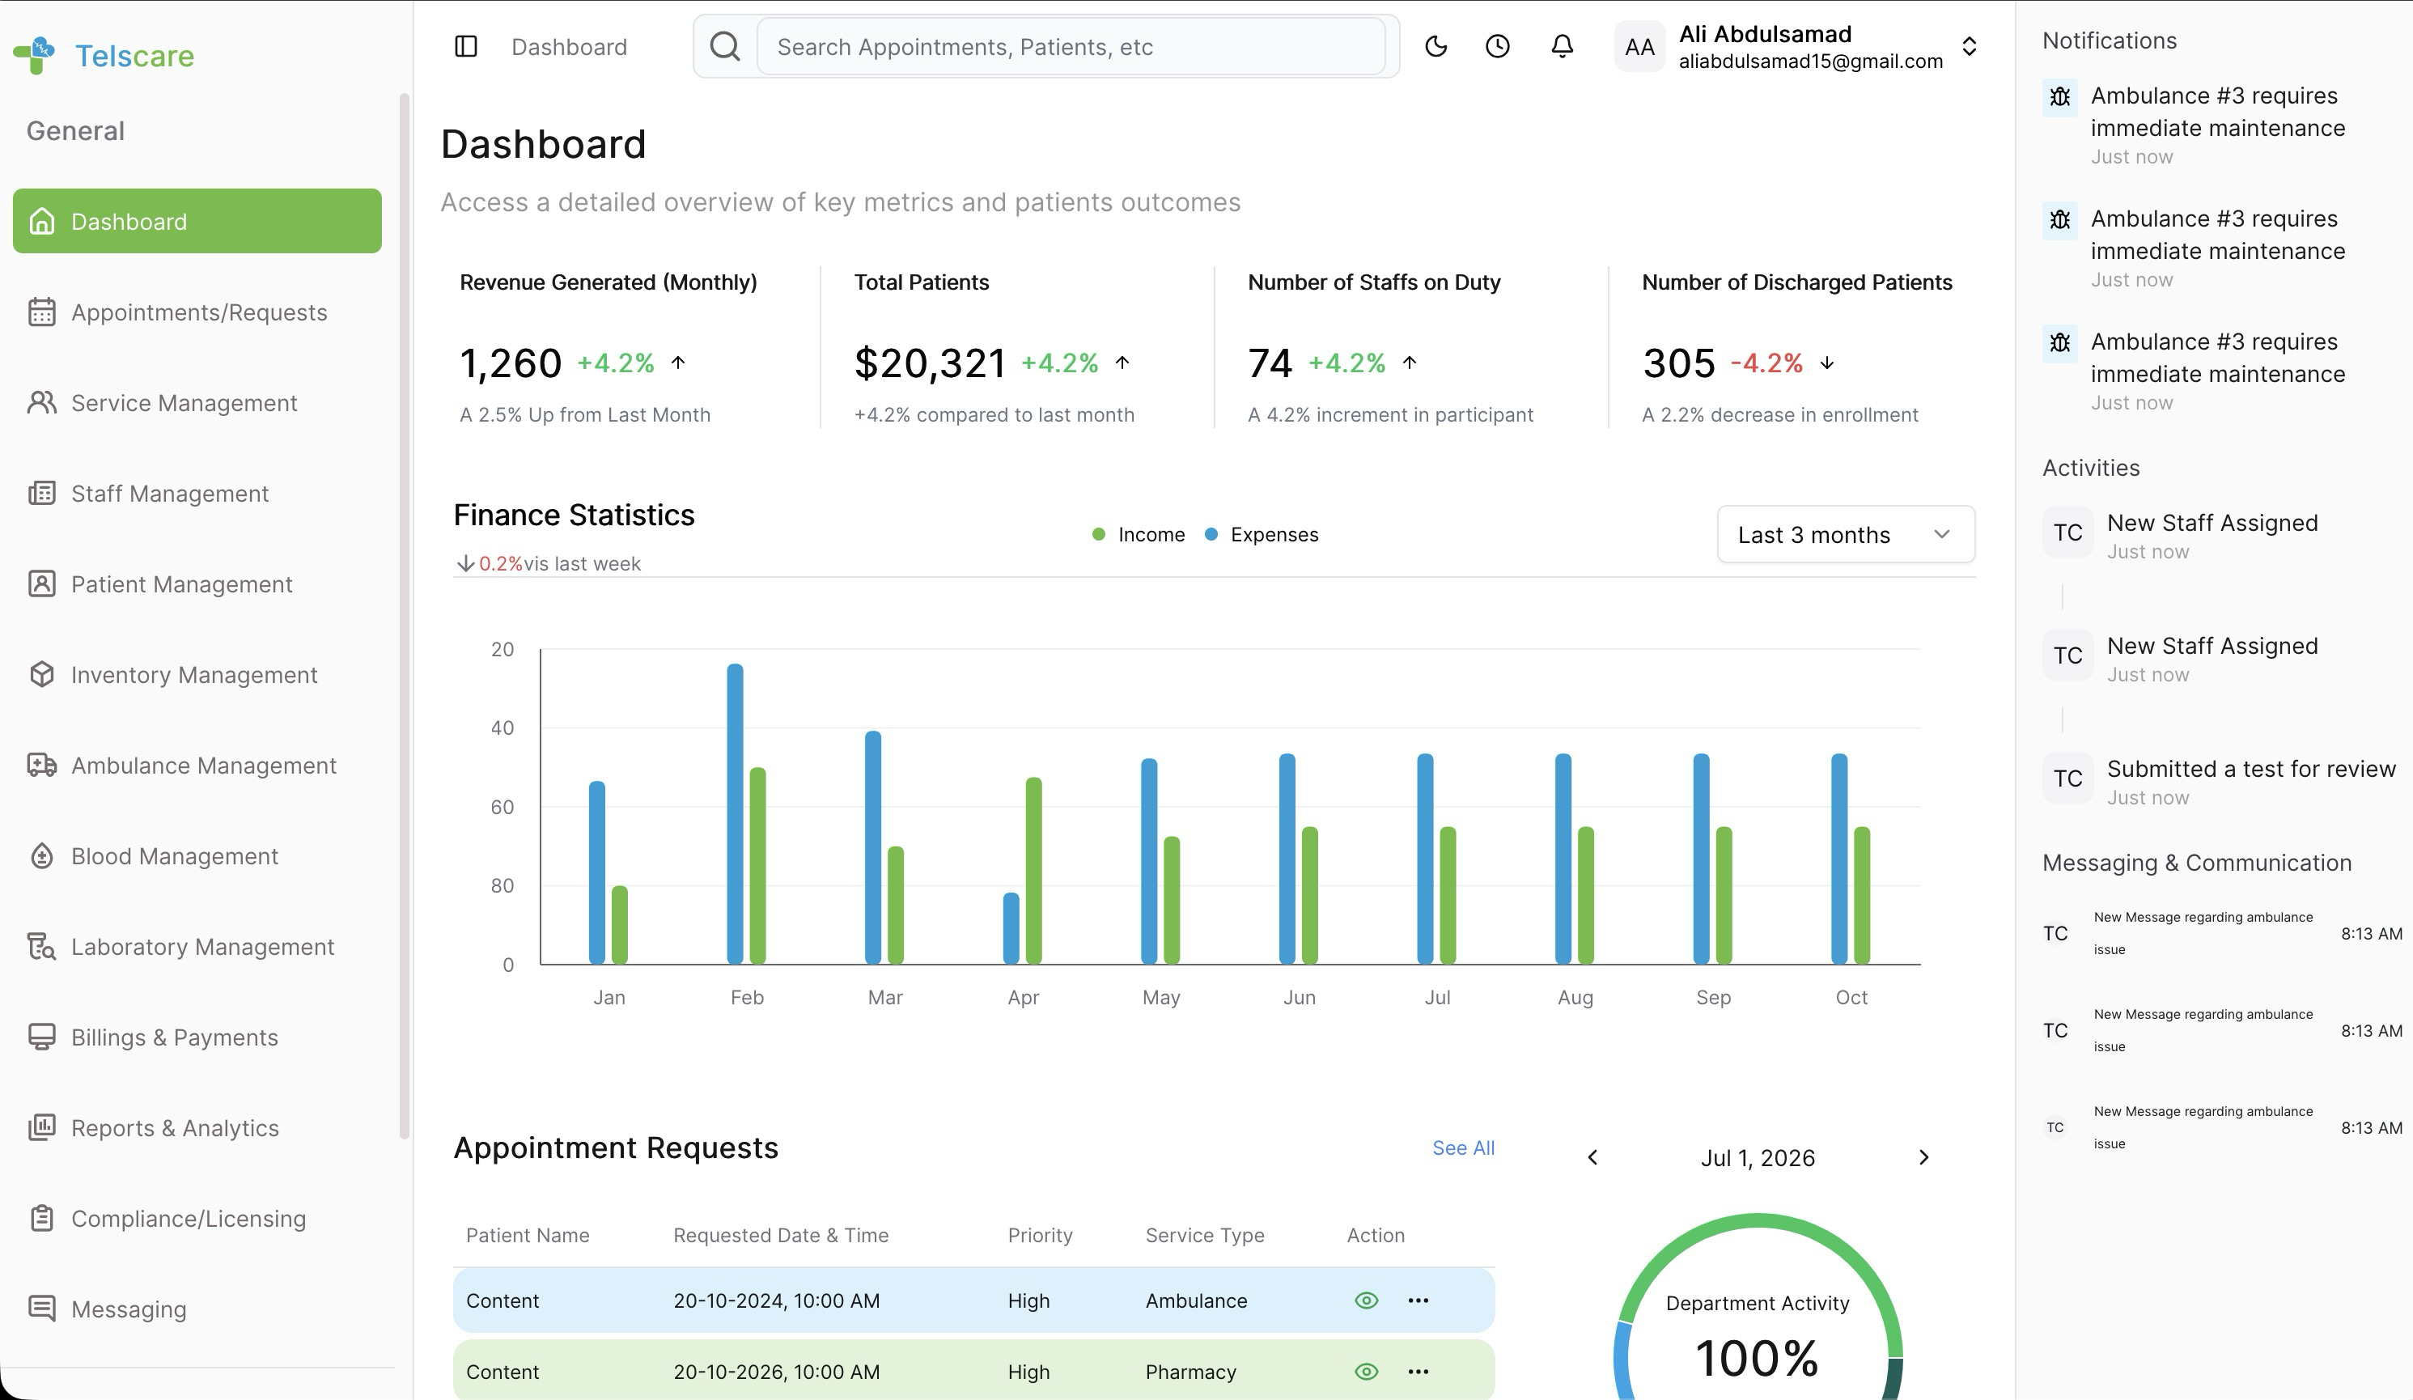View the Ambulance appointment via eye icon
2413x1400 pixels.
click(1367, 1300)
